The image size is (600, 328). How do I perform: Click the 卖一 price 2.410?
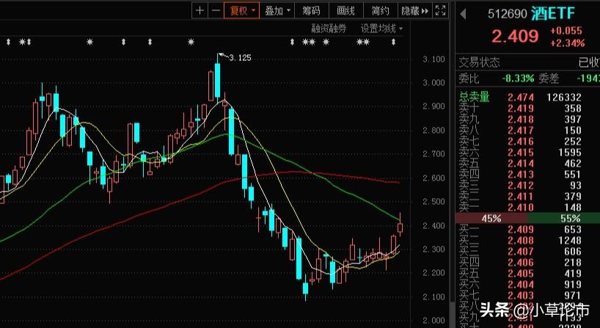521,208
